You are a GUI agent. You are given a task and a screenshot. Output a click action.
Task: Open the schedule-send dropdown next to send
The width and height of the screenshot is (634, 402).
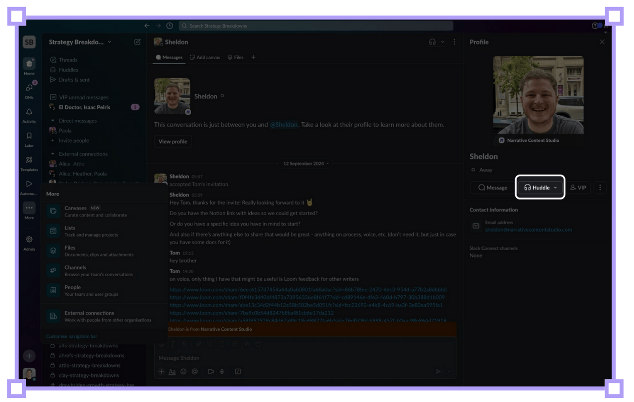449,371
